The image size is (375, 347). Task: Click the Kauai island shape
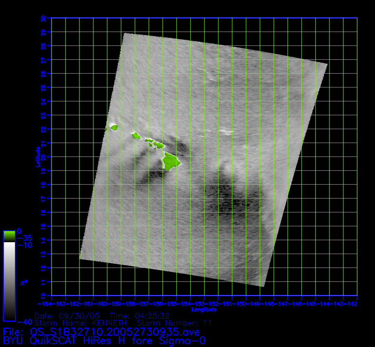(x=114, y=127)
